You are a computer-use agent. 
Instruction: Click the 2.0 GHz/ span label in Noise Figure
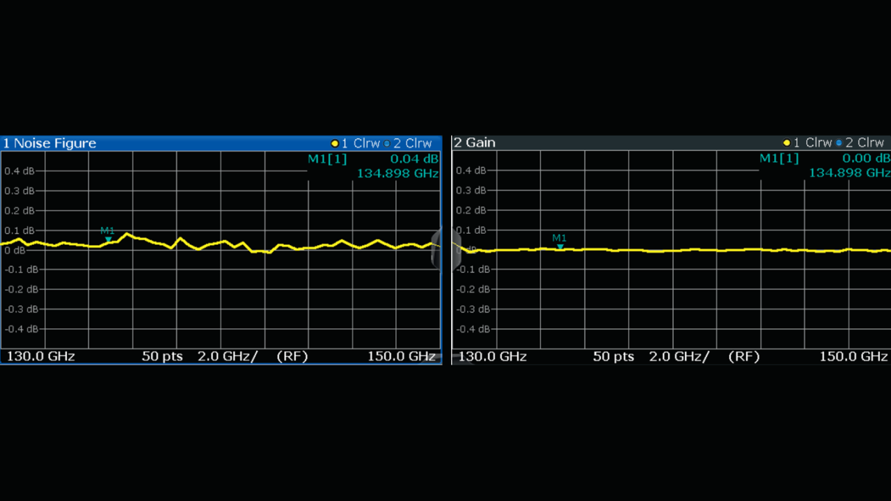[x=228, y=356]
